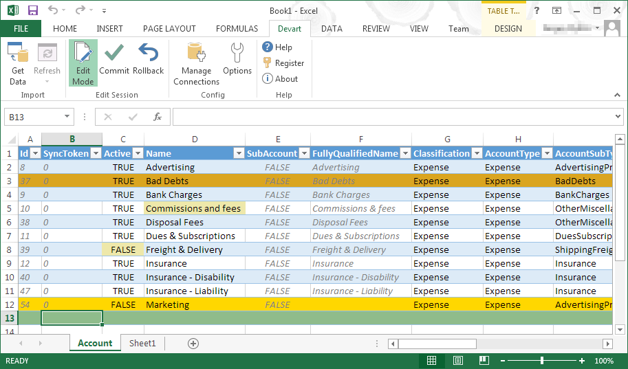The image size is (628, 369).
Task: Click the Select All corner triangle
Action: (x=12, y=139)
